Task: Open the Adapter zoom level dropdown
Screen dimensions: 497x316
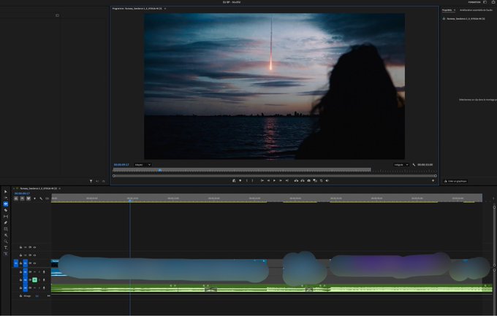Action: [143, 165]
